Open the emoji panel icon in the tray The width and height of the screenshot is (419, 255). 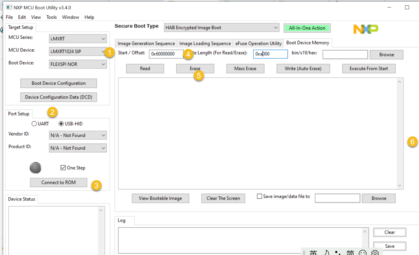click(363, 253)
